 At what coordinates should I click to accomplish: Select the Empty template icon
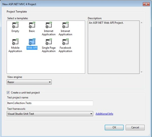tap(15, 25)
